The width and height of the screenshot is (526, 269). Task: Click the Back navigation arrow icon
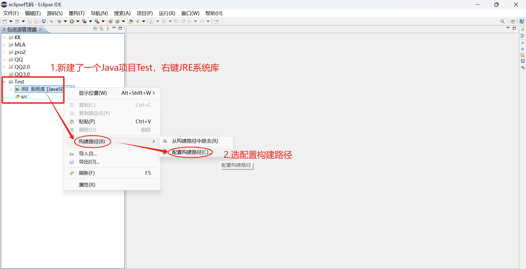click(189, 21)
